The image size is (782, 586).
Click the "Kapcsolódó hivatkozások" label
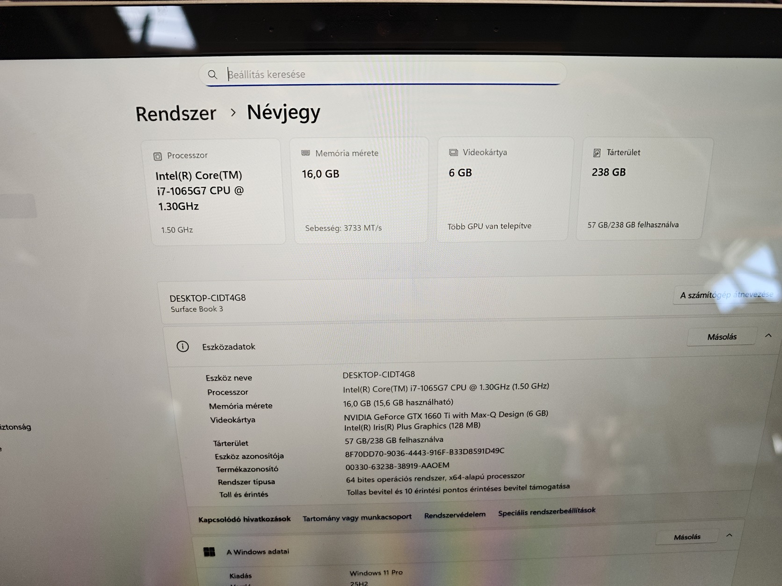click(x=244, y=519)
